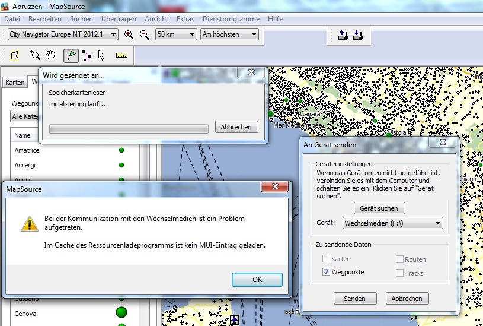The width and height of the screenshot is (483, 326).
Task: Select the hand pan tool
Action: click(x=50, y=56)
